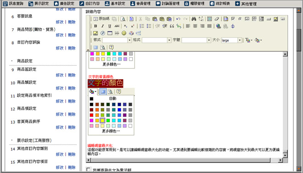Click 修改 link under 客服訊息
This screenshot has height=173, width=303.
60,22
